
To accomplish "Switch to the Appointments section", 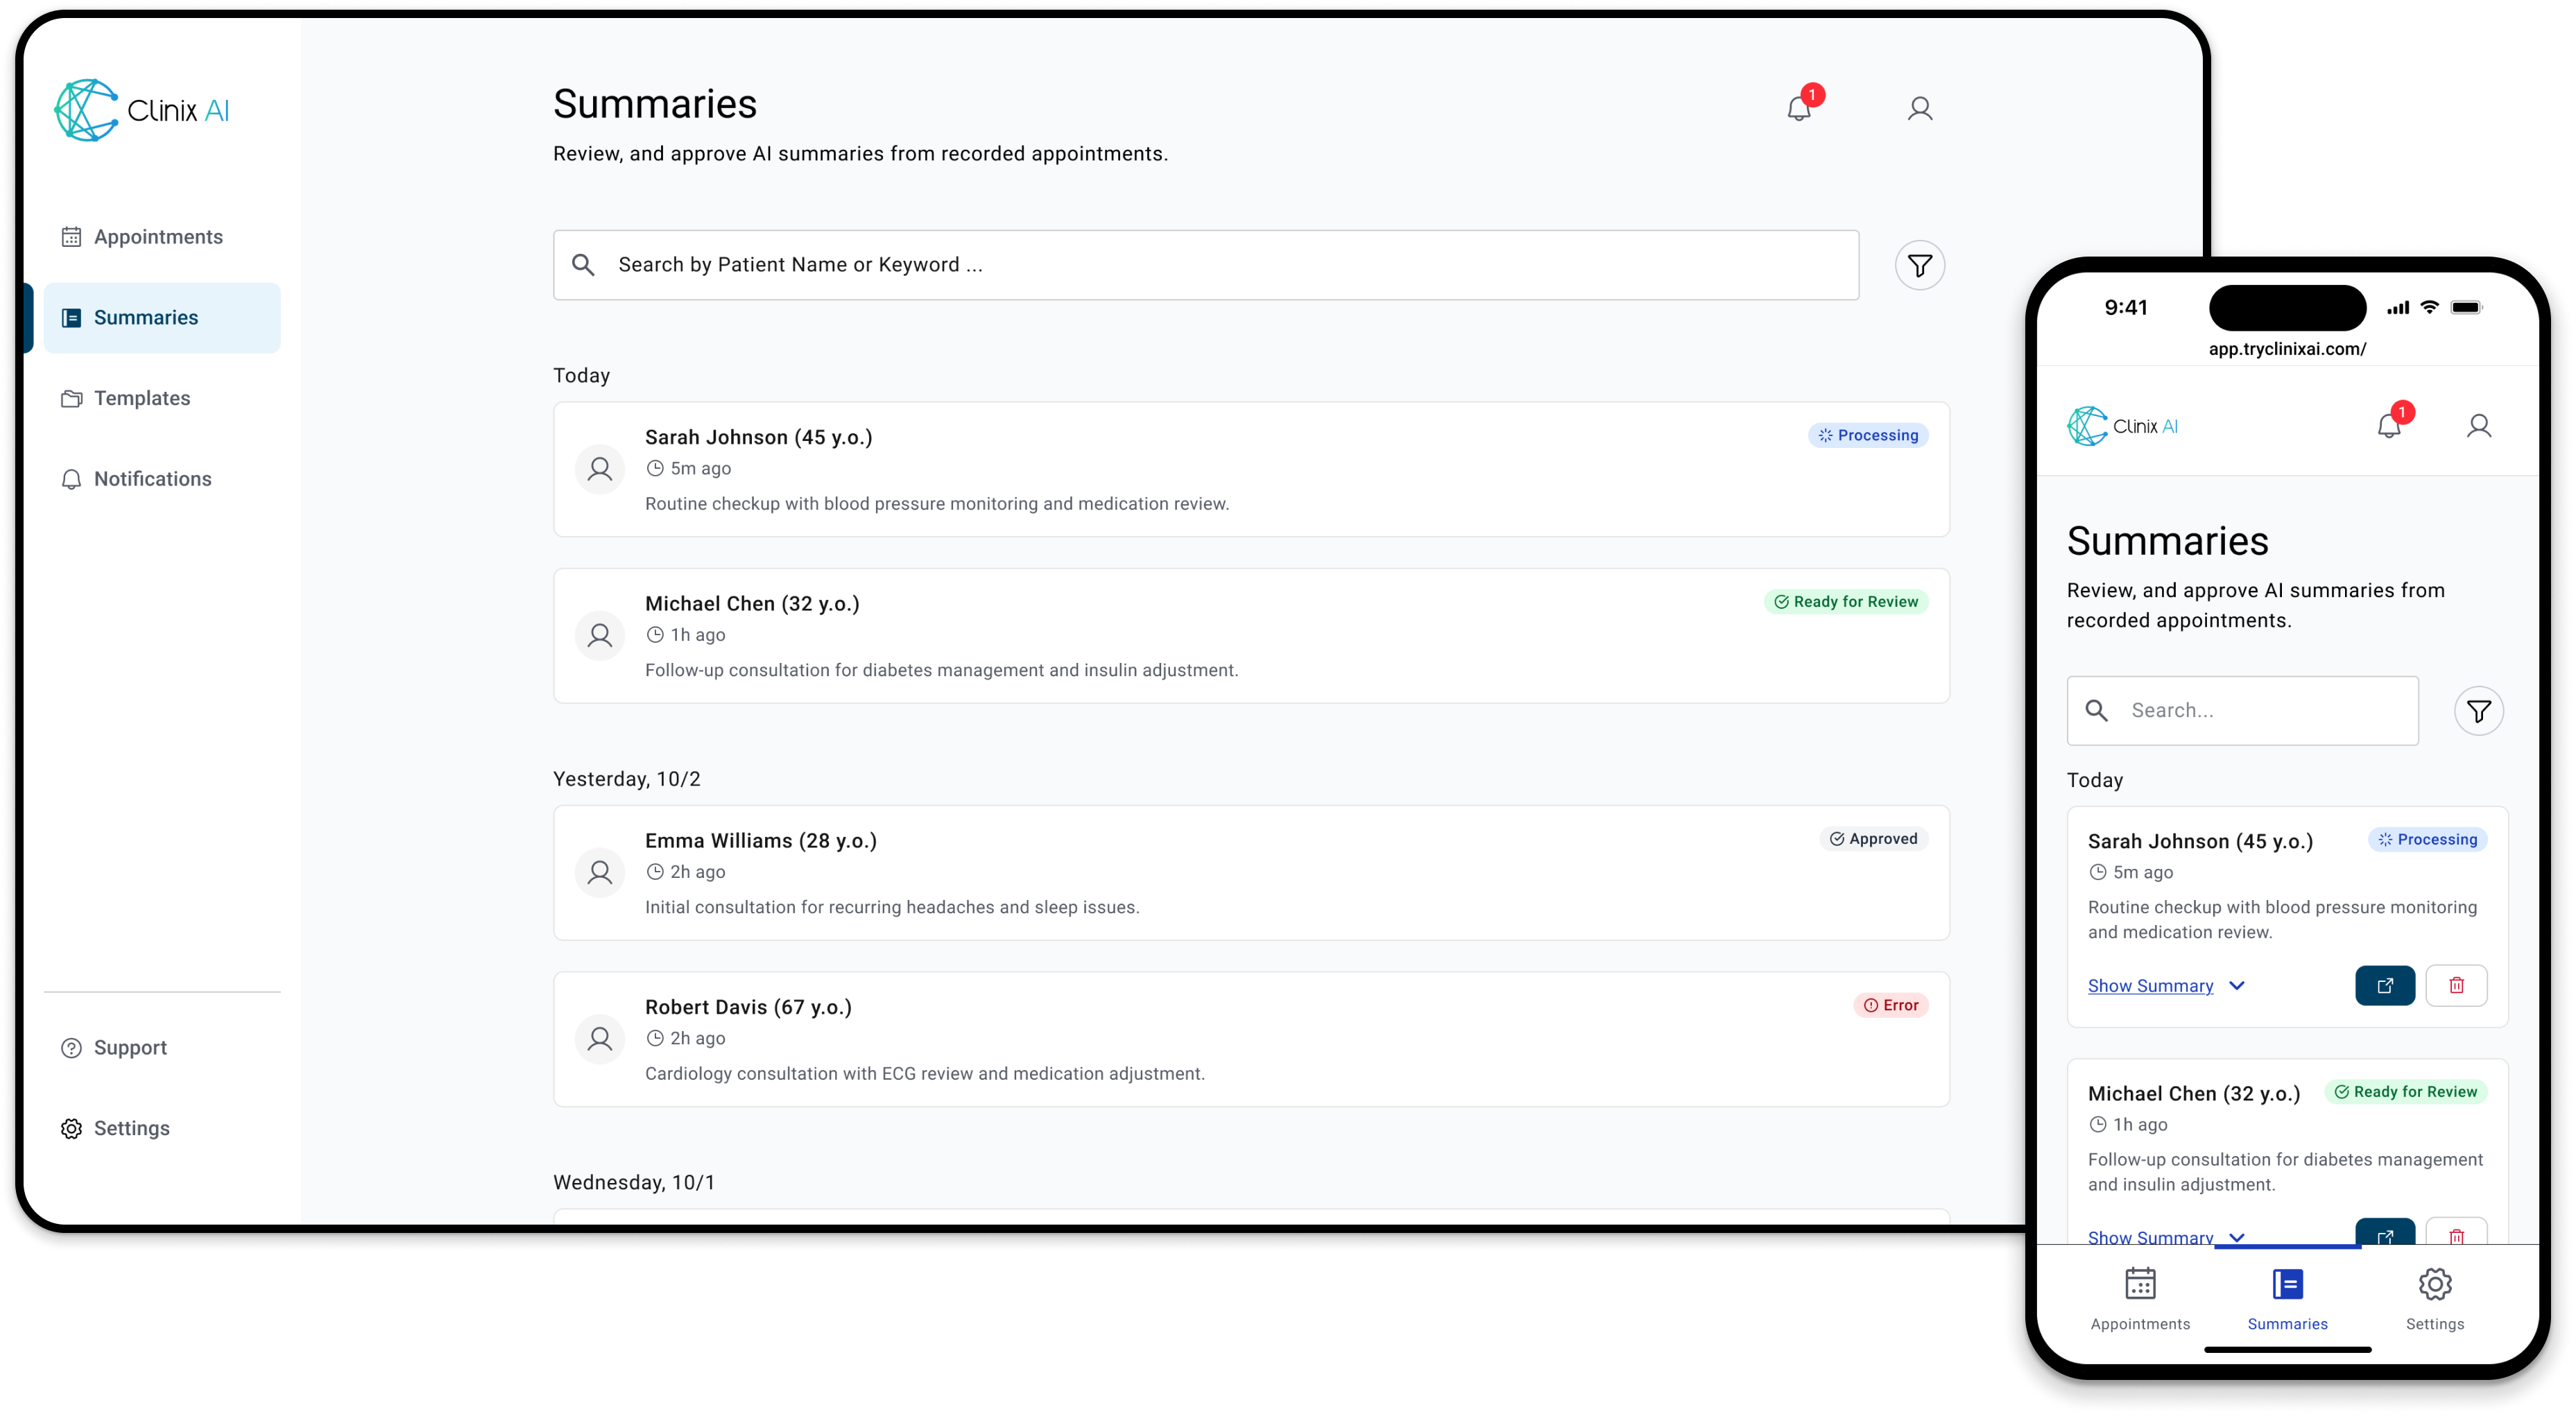I will 157,237.
